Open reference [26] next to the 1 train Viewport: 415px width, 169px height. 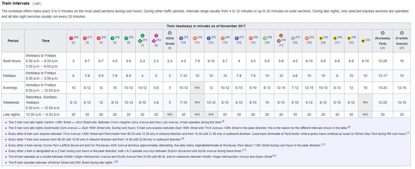76,37
